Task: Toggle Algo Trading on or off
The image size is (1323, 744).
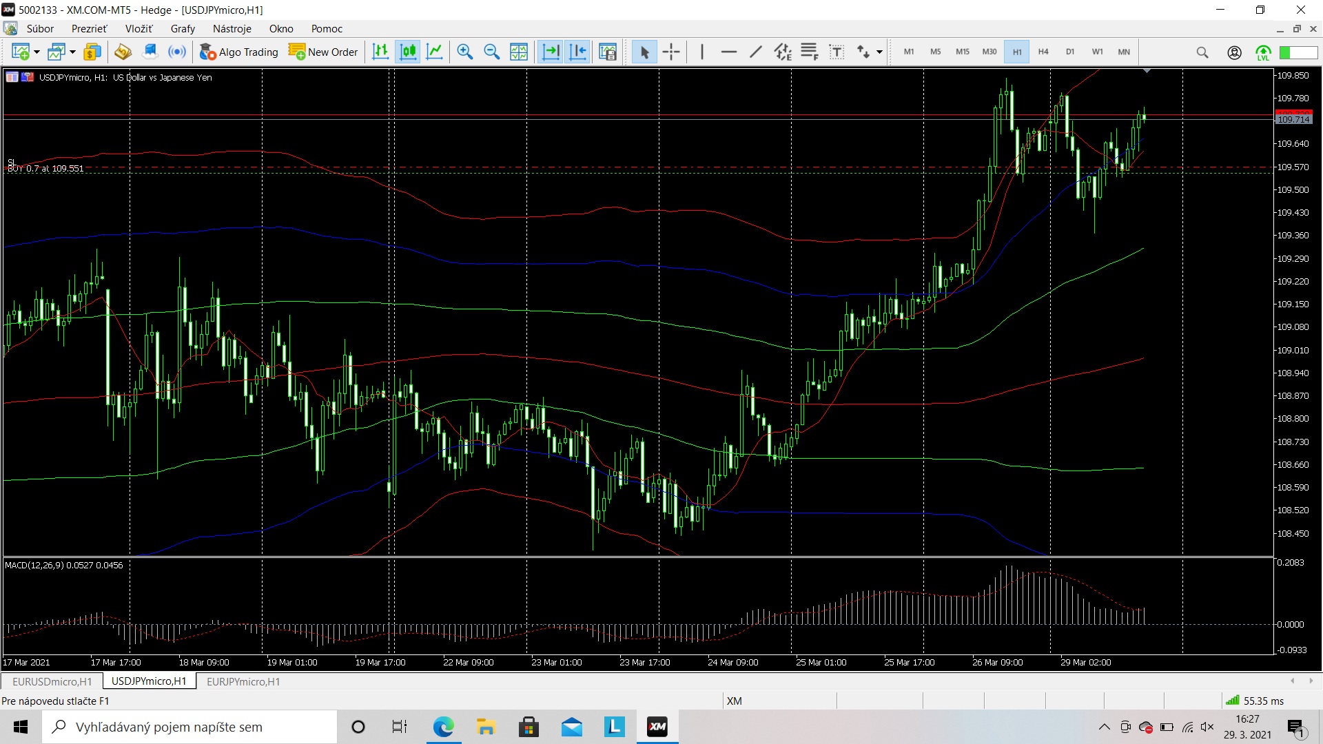Action: pos(239,52)
